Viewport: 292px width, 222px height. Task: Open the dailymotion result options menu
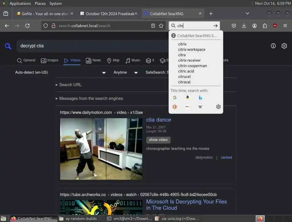pyautogui.click(x=217, y=158)
